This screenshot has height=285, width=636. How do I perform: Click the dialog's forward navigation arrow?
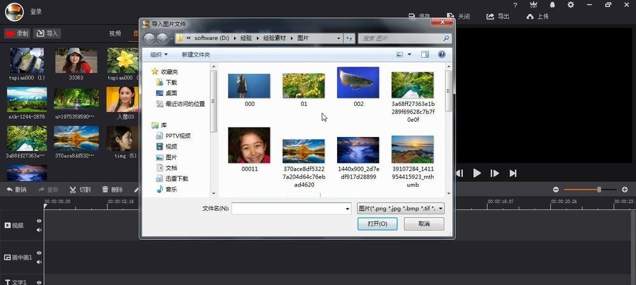pos(162,39)
